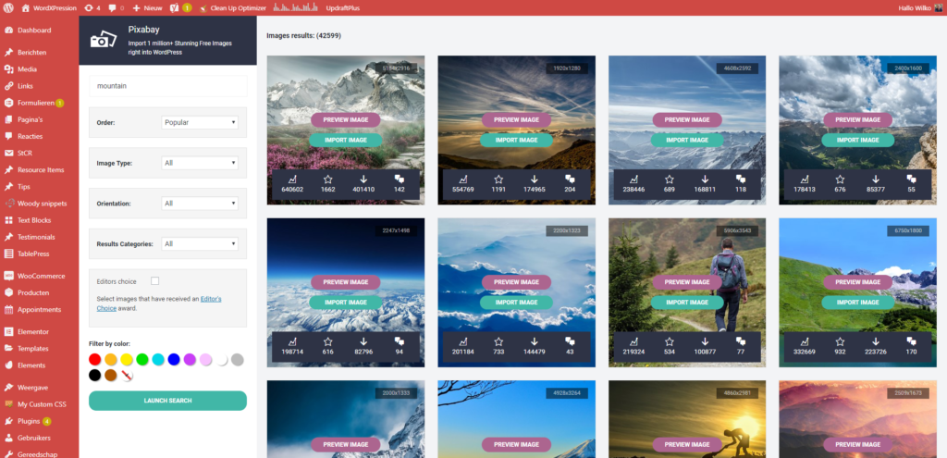Click comments icon above 170

(x=911, y=342)
